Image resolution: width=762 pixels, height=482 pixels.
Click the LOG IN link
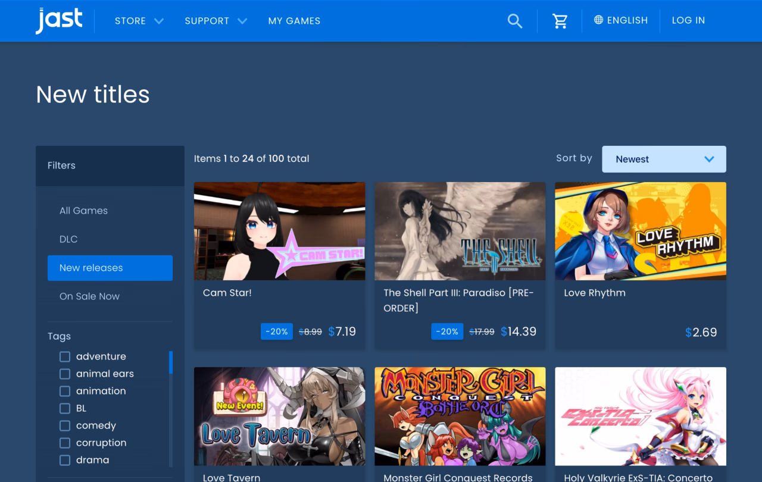click(x=688, y=20)
